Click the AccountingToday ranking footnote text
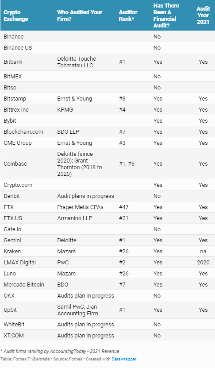215x368 pixels. tap(60, 351)
